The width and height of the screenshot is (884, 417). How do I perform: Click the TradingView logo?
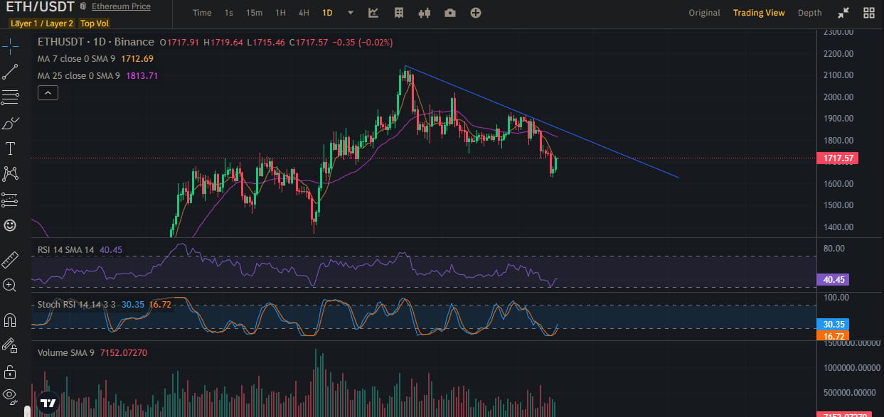click(48, 403)
